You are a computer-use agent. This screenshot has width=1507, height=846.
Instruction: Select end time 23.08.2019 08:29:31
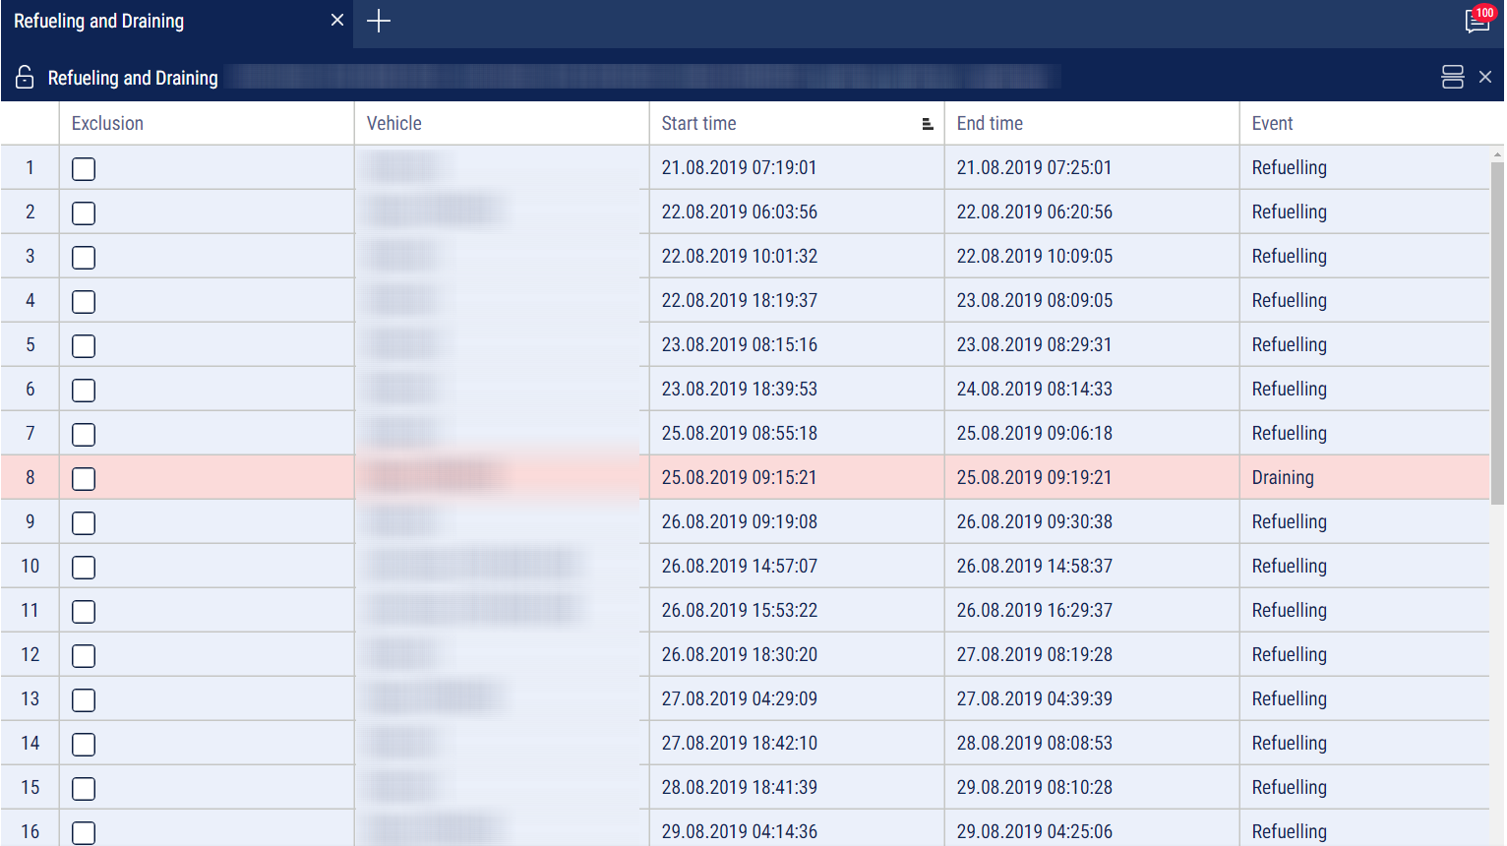[1034, 344]
